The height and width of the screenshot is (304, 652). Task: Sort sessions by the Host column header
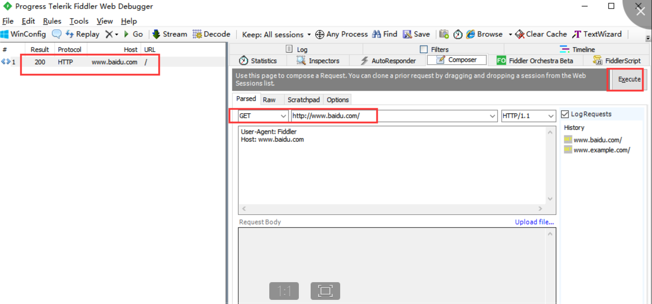(114, 50)
